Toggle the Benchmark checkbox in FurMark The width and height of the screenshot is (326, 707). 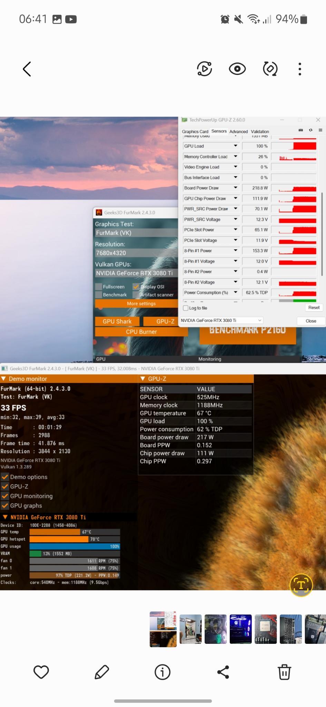[x=99, y=294]
